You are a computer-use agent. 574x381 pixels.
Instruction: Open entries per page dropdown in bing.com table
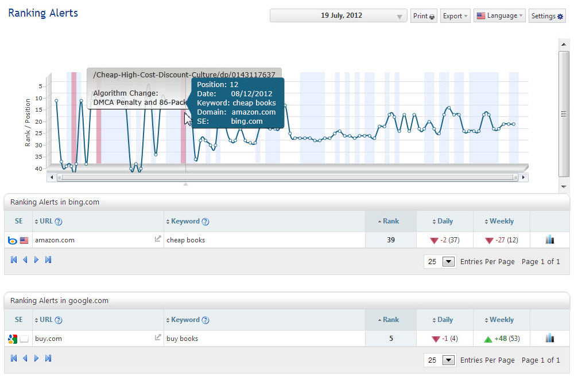[448, 262]
